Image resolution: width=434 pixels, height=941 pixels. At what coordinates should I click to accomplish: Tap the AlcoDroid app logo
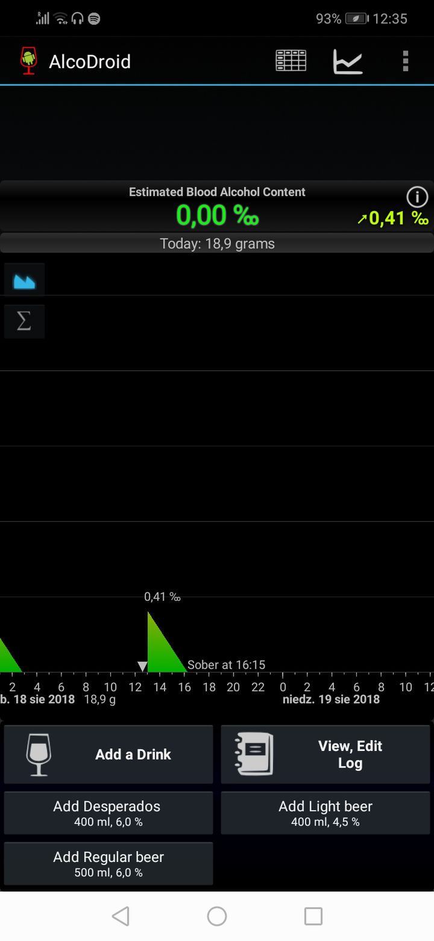28,61
